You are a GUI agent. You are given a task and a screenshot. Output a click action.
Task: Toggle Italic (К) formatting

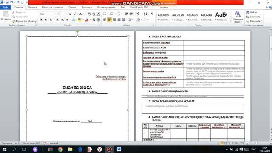46,20
